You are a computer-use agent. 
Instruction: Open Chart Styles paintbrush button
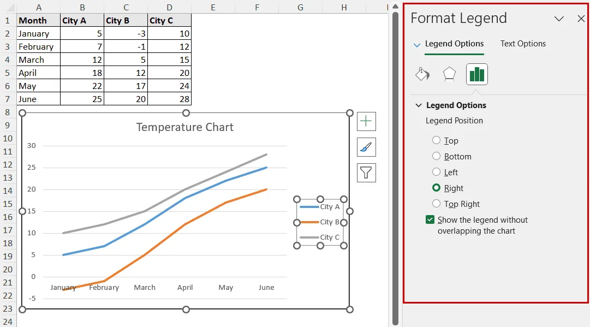(x=366, y=147)
